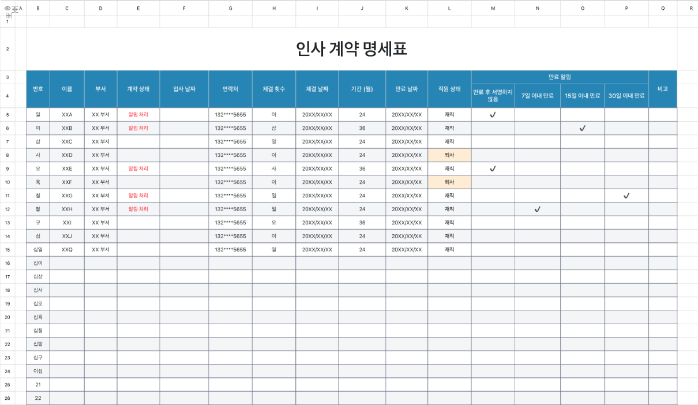Select column L header
Image resolution: width=698 pixels, height=405 pixels.
[x=449, y=8]
